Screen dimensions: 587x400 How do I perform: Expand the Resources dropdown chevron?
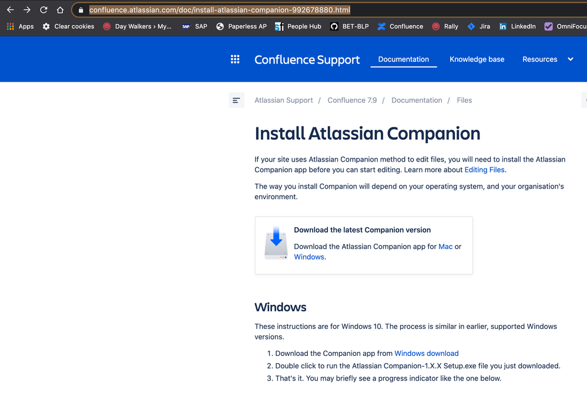click(x=571, y=59)
